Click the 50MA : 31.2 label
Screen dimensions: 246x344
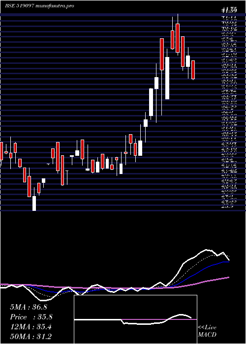[x=31, y=337]
